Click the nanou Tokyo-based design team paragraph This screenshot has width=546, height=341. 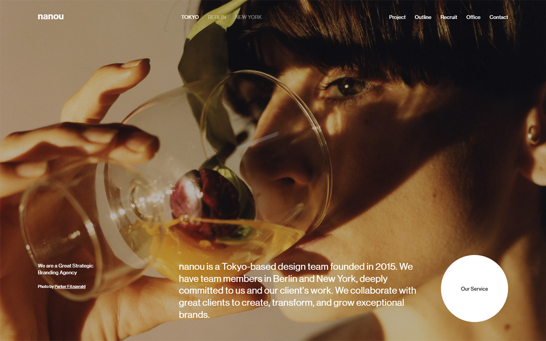click(298, 291)
